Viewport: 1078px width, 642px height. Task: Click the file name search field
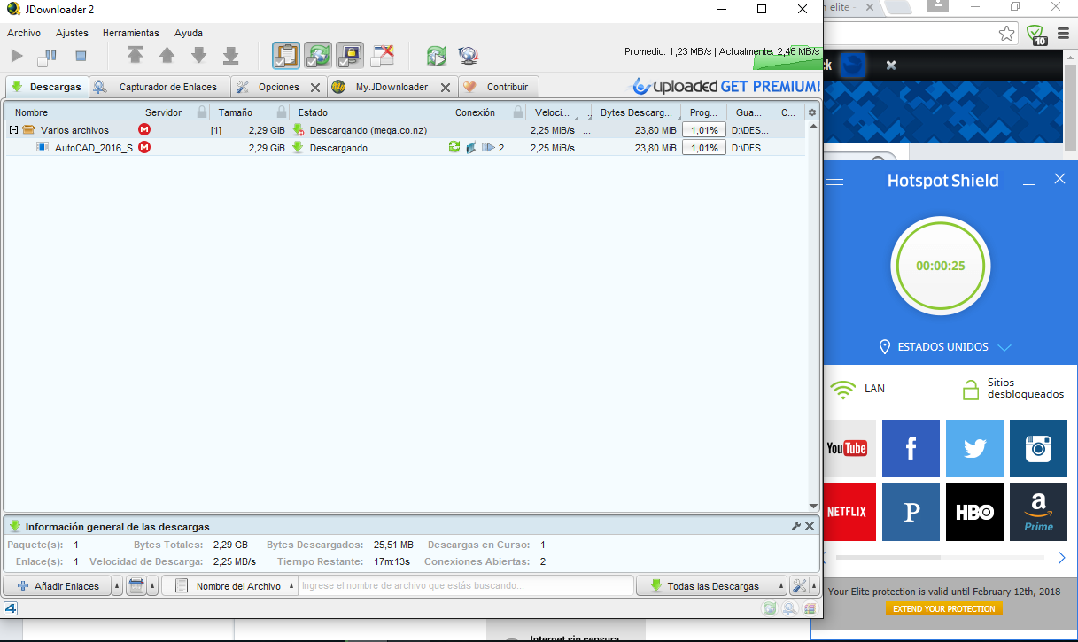pyautogui.click(x=466, y=586)
